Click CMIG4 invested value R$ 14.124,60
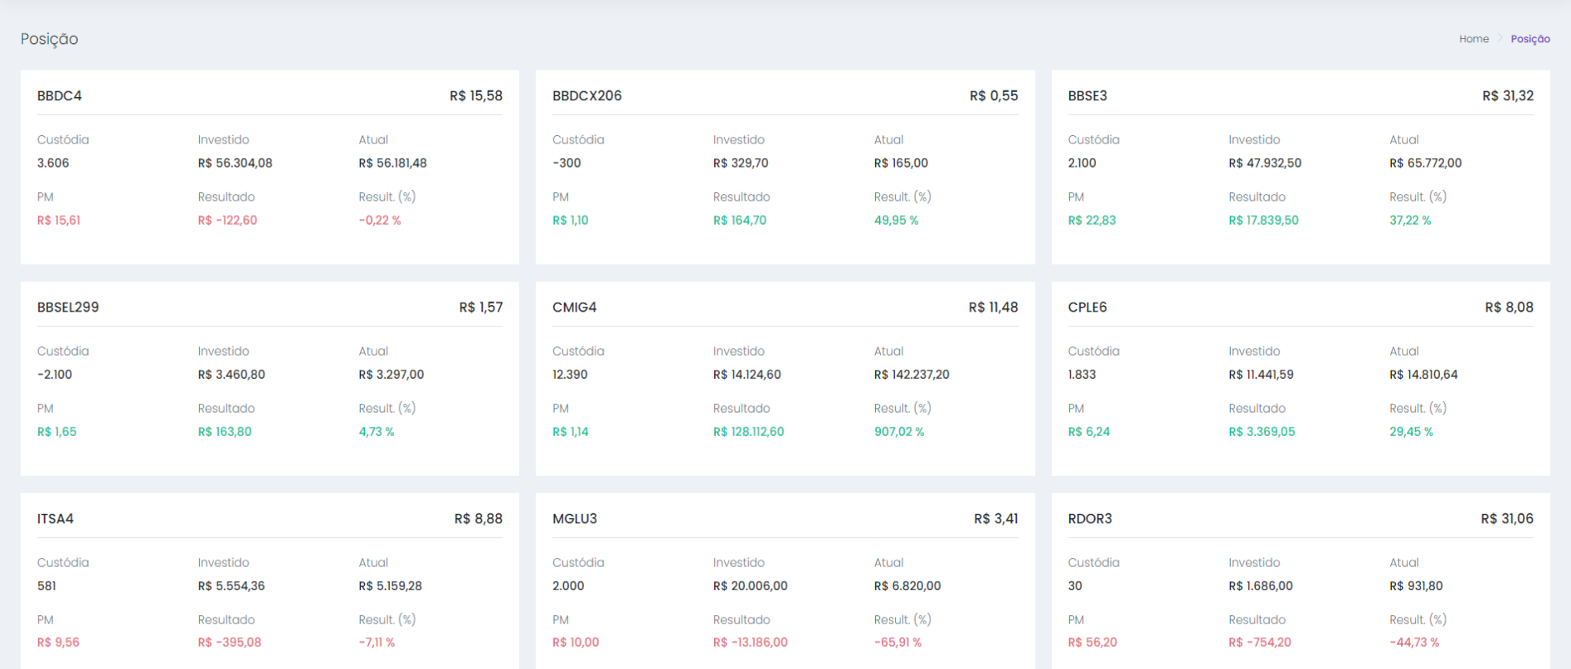Viewport: 1571px width, 669px height. 747,375
